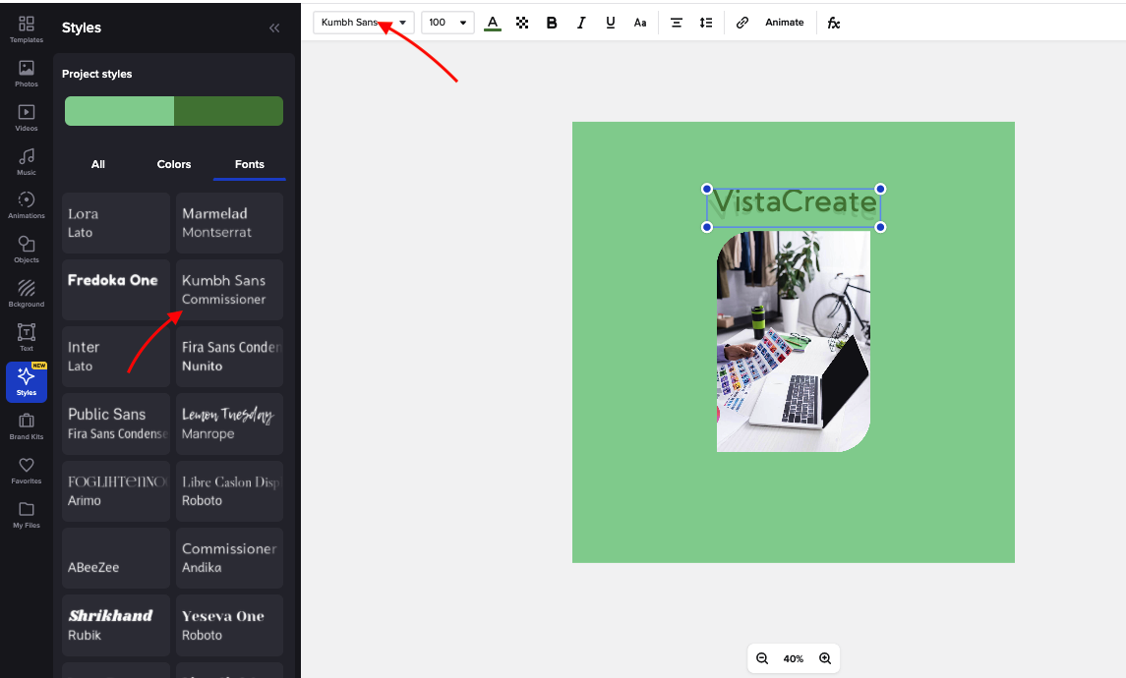Switch to the All styles tab
This screenshot has height=678, width=1126.
[x=98, y=164]
